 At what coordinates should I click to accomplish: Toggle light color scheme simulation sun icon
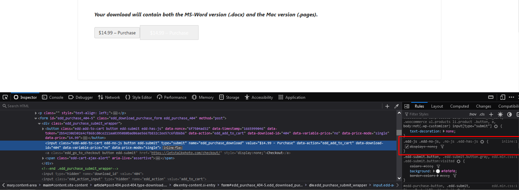point(500,114)
